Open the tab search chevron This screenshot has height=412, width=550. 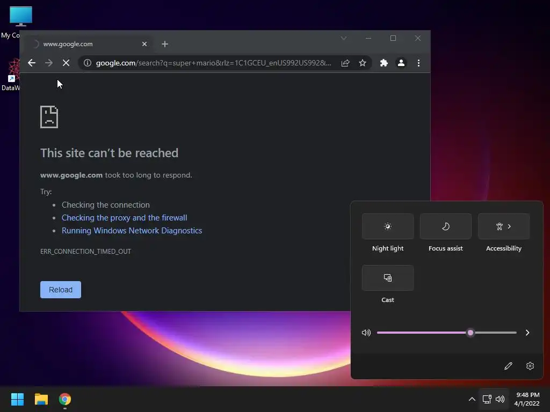pos(344,38)
